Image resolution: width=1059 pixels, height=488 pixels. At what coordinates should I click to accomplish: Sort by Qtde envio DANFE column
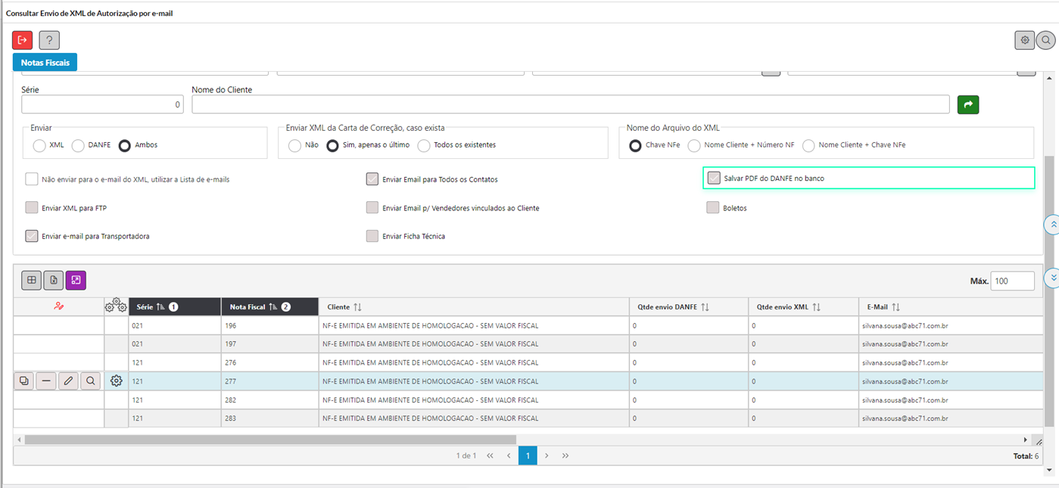pyautogui.click(x=705, y=307)
